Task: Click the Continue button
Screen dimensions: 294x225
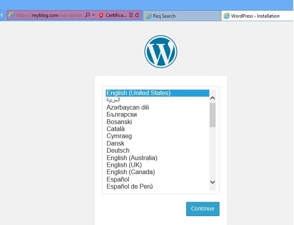Action: tap(203, 209)
